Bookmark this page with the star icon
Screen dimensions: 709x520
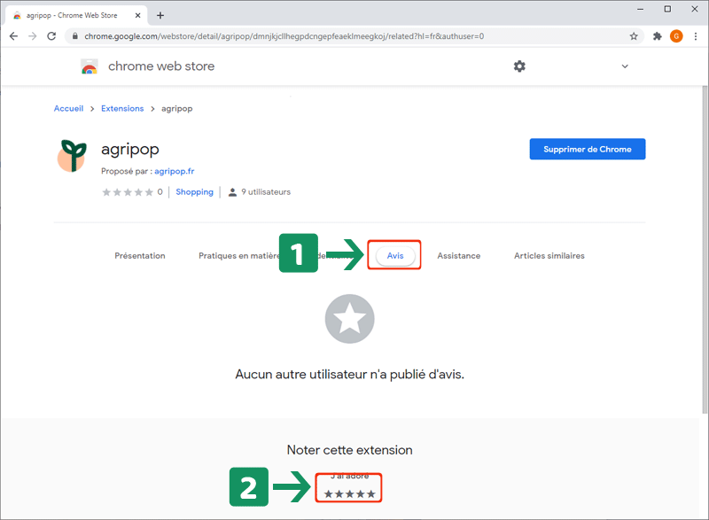click(x=634, y=36)
